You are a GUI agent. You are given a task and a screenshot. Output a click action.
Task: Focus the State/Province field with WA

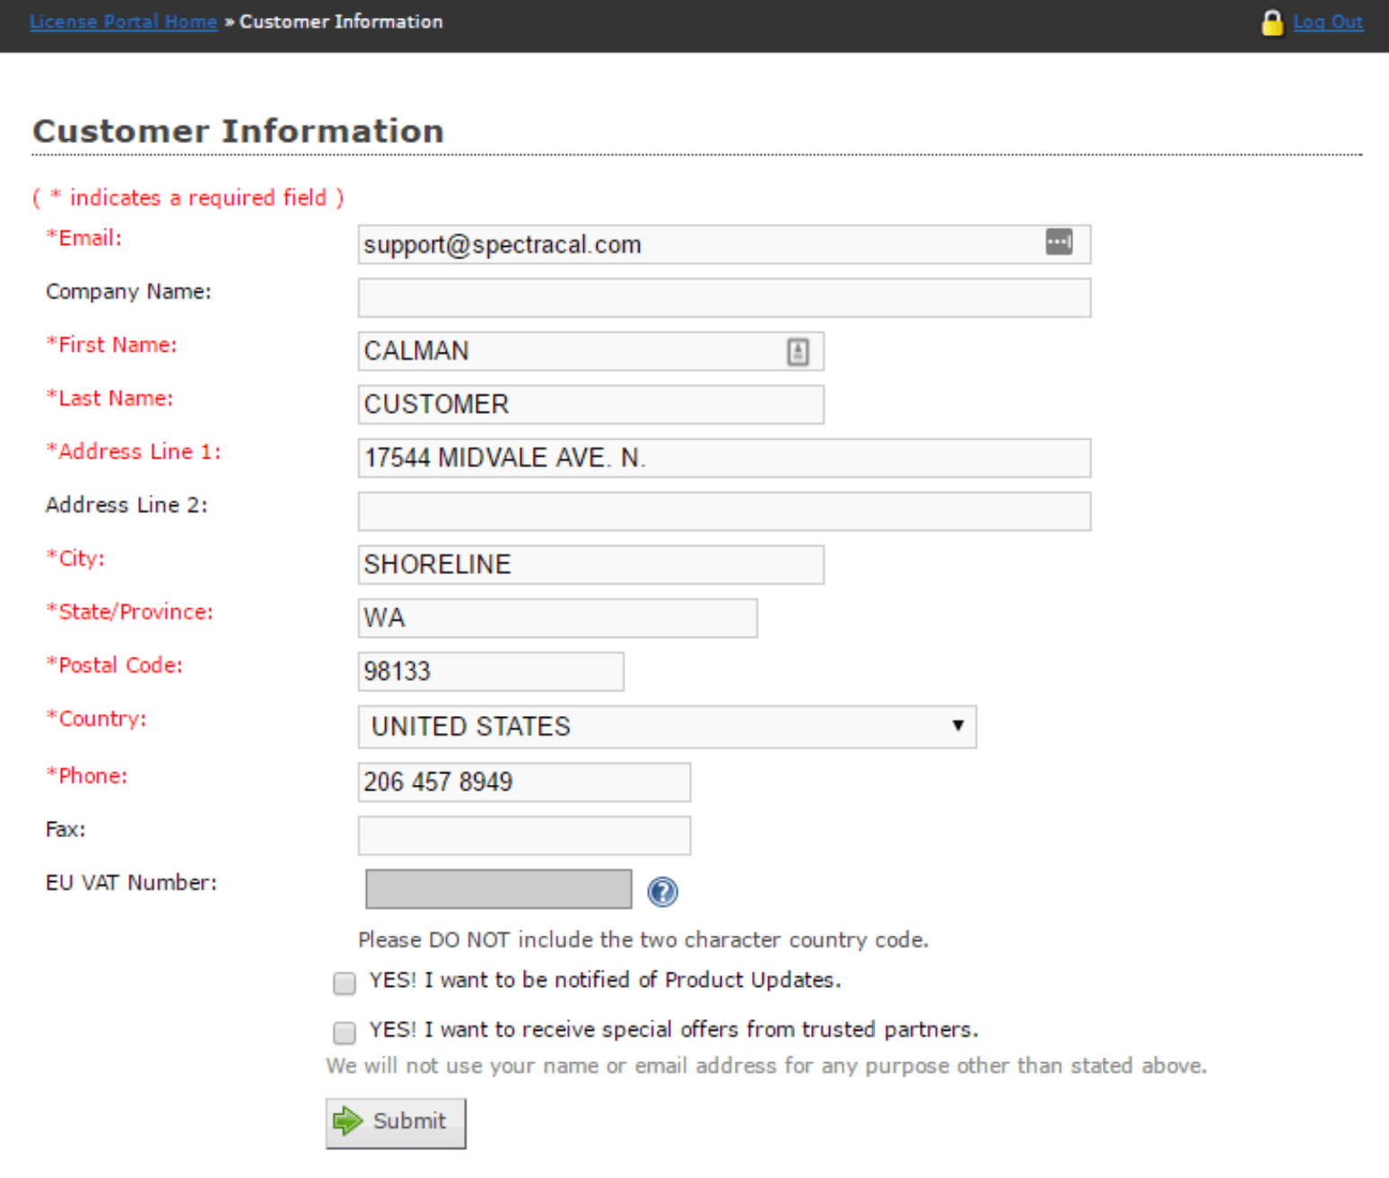point(557,618)
